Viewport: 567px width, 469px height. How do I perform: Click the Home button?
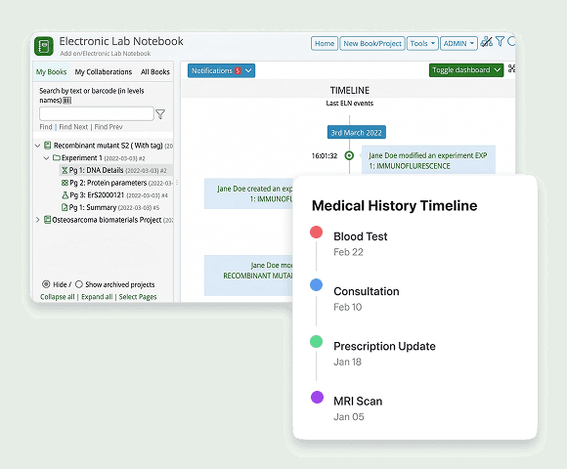pos(325,43)
